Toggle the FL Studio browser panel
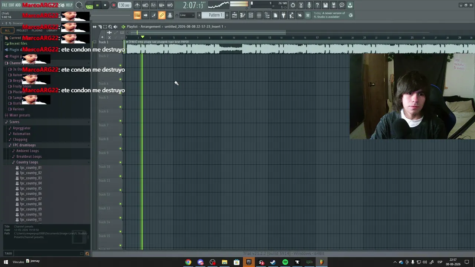The width and height of the screenshot is (475, 267). (267, 15)
